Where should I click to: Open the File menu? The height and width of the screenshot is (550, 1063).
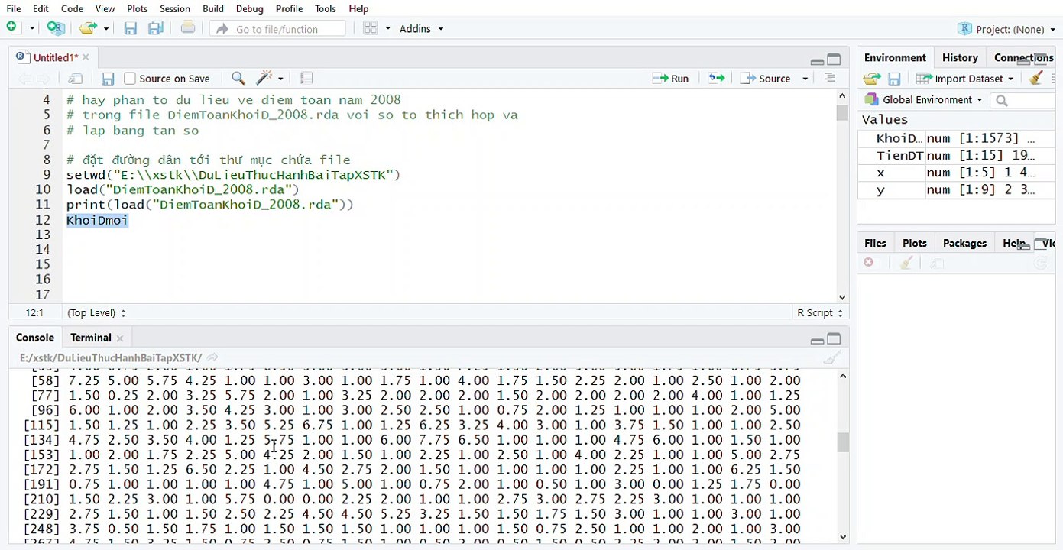pos(14,9)
